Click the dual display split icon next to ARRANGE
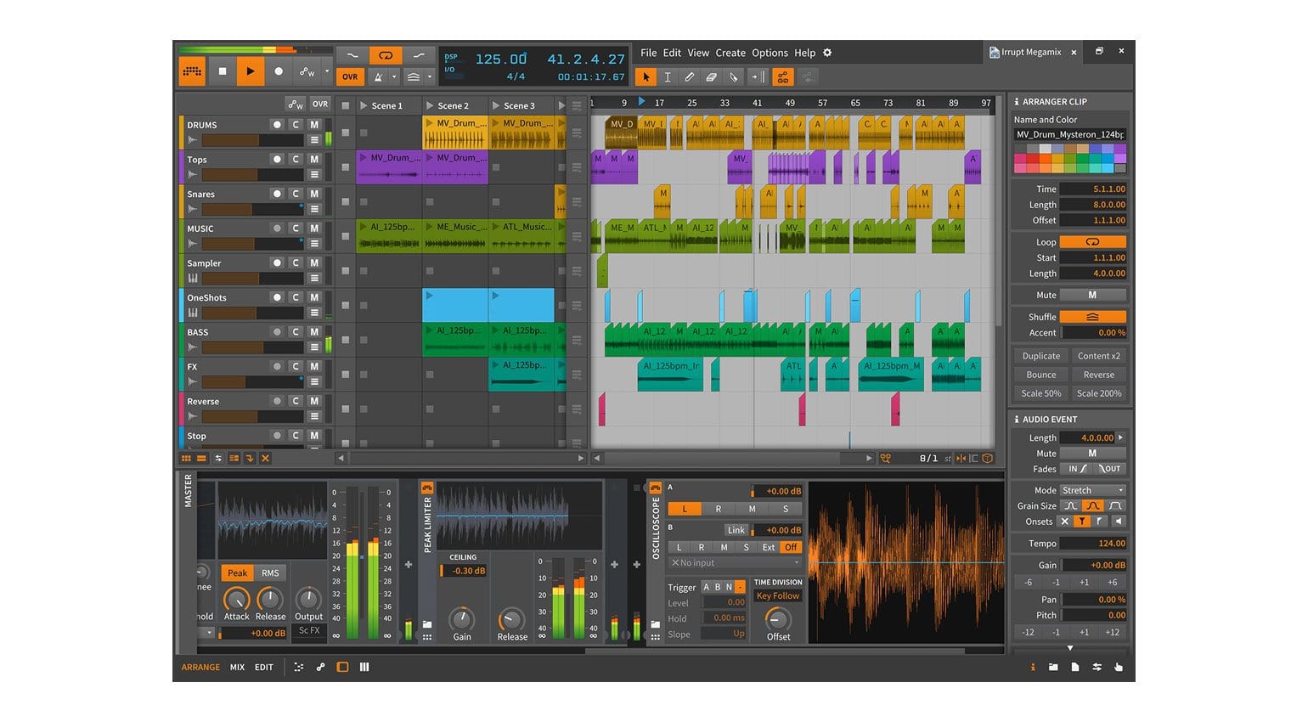The width and height of the screenshot is (1308, 722). point(364,667)
